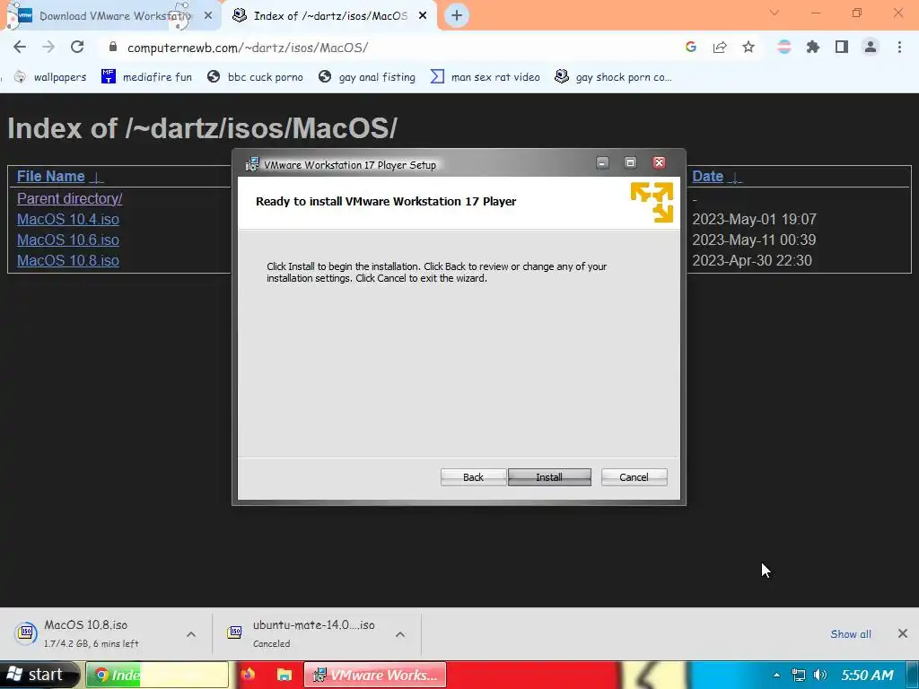This screenshot has height=689, width=919.
Task: Click Install in VMware setup dialog
Action: (549, 477)
